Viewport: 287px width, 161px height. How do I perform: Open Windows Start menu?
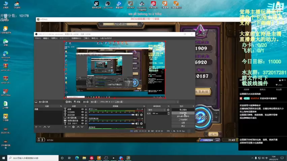click(4, 158)
